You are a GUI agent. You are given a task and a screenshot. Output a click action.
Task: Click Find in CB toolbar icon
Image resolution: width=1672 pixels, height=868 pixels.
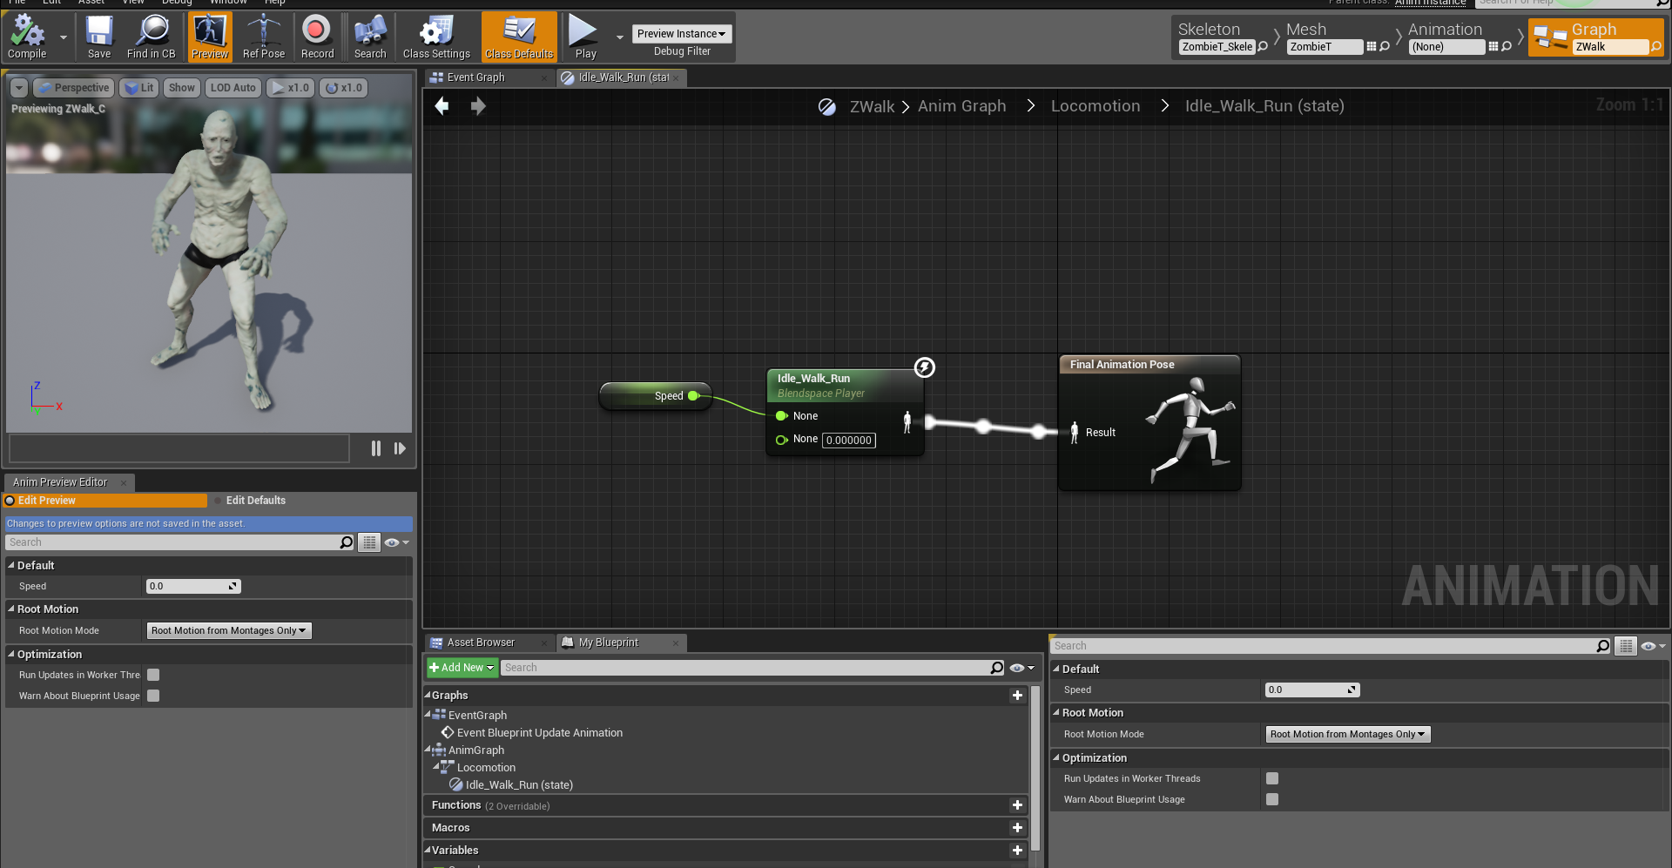coord(152,37)
